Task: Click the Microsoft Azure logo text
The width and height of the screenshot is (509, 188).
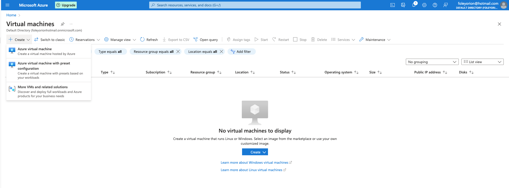Action: point(33,5)
